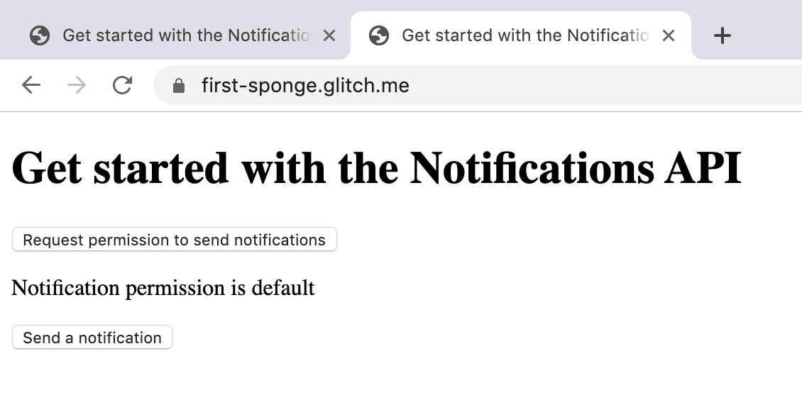Click the globe favicon on the active tab
This screenshot has width=802, height=400.
pyautogui.click(x=379, y=35)
